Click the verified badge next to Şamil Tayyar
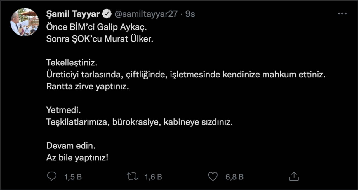Screen dimensions: 358x190 107,14
